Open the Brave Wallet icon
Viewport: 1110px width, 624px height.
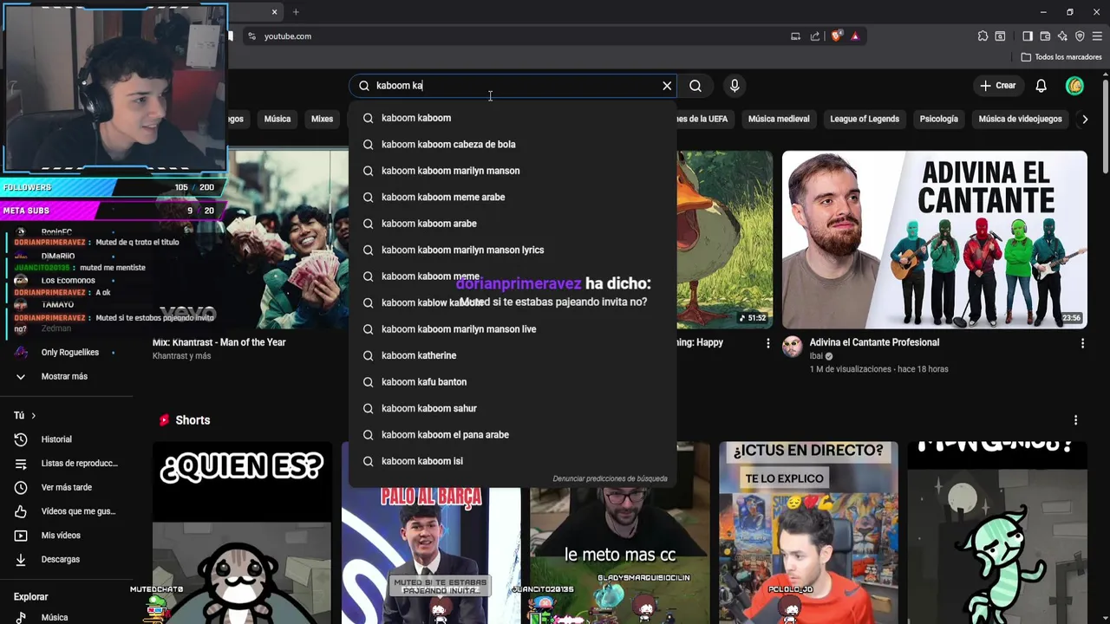point(1045,36)
